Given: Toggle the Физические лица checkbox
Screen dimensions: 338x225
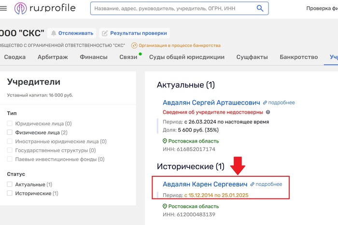Looking at the screenshot, I should coord(10,132).
